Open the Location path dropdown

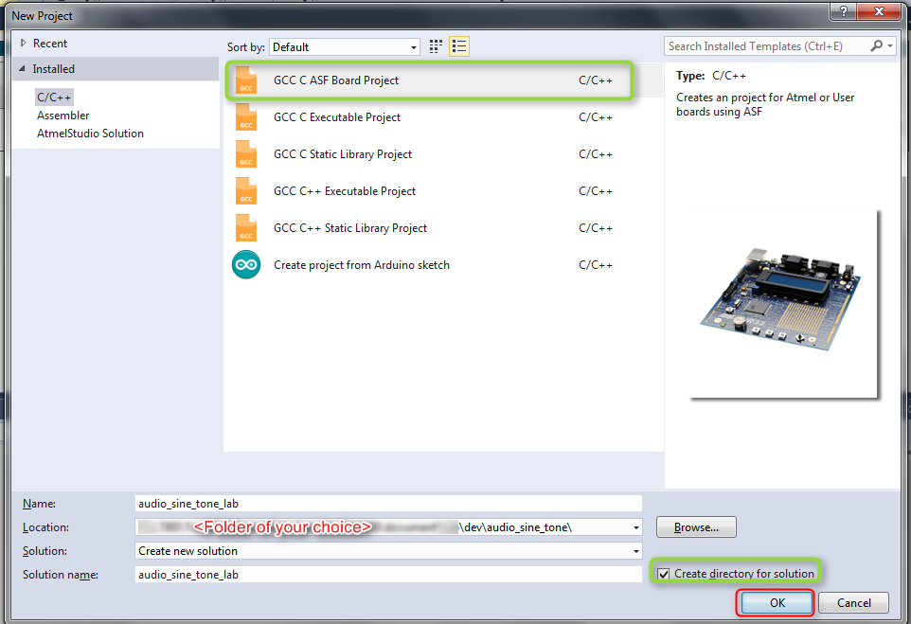[635, 527]
